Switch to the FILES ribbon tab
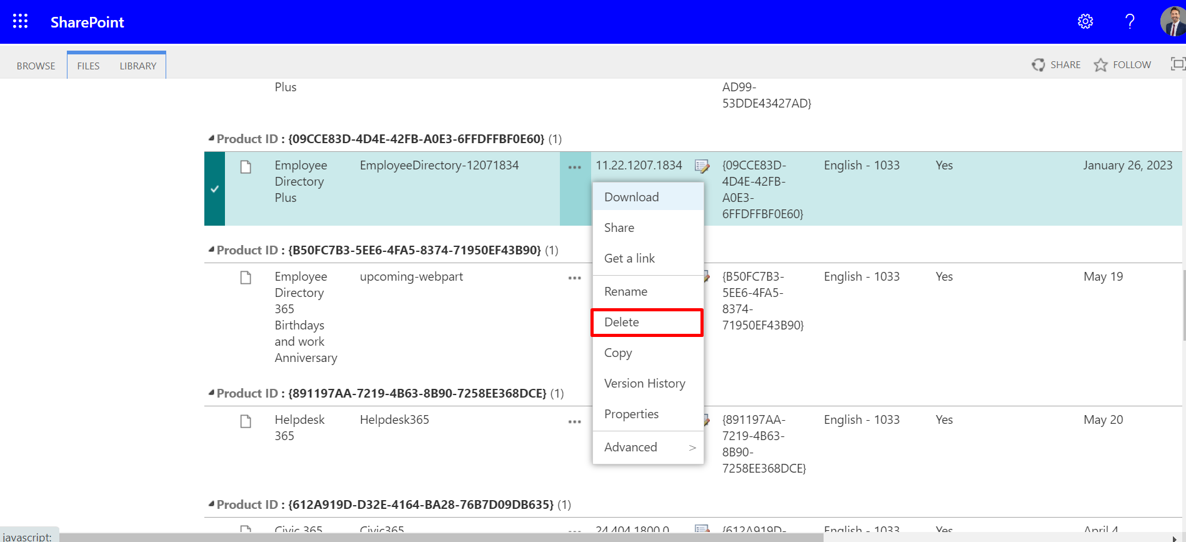 88,66
